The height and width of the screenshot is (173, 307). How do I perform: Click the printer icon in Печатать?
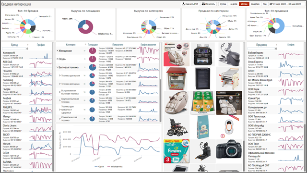coord(203,4)
